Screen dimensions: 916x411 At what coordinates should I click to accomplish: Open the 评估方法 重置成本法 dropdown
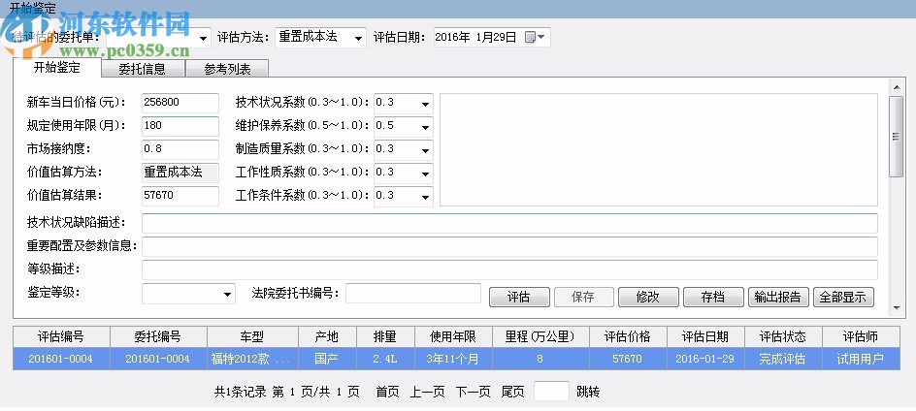click(x=358, y=39)
